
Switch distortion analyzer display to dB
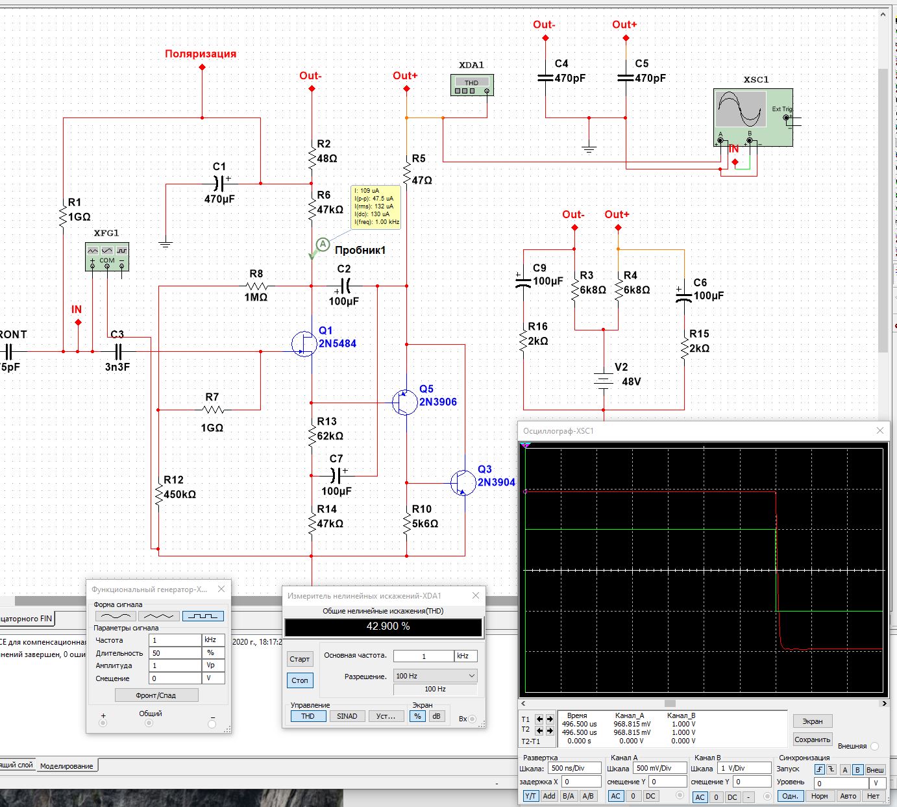[436, 716]
